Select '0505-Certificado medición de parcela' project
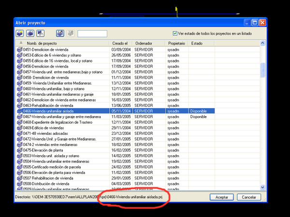The image size is (290, 217). [x=52, y=167]
